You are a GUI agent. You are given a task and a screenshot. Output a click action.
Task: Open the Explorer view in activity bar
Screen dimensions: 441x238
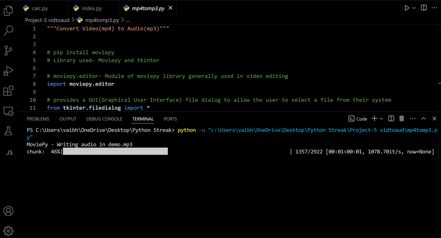click(x=8, y=11)
